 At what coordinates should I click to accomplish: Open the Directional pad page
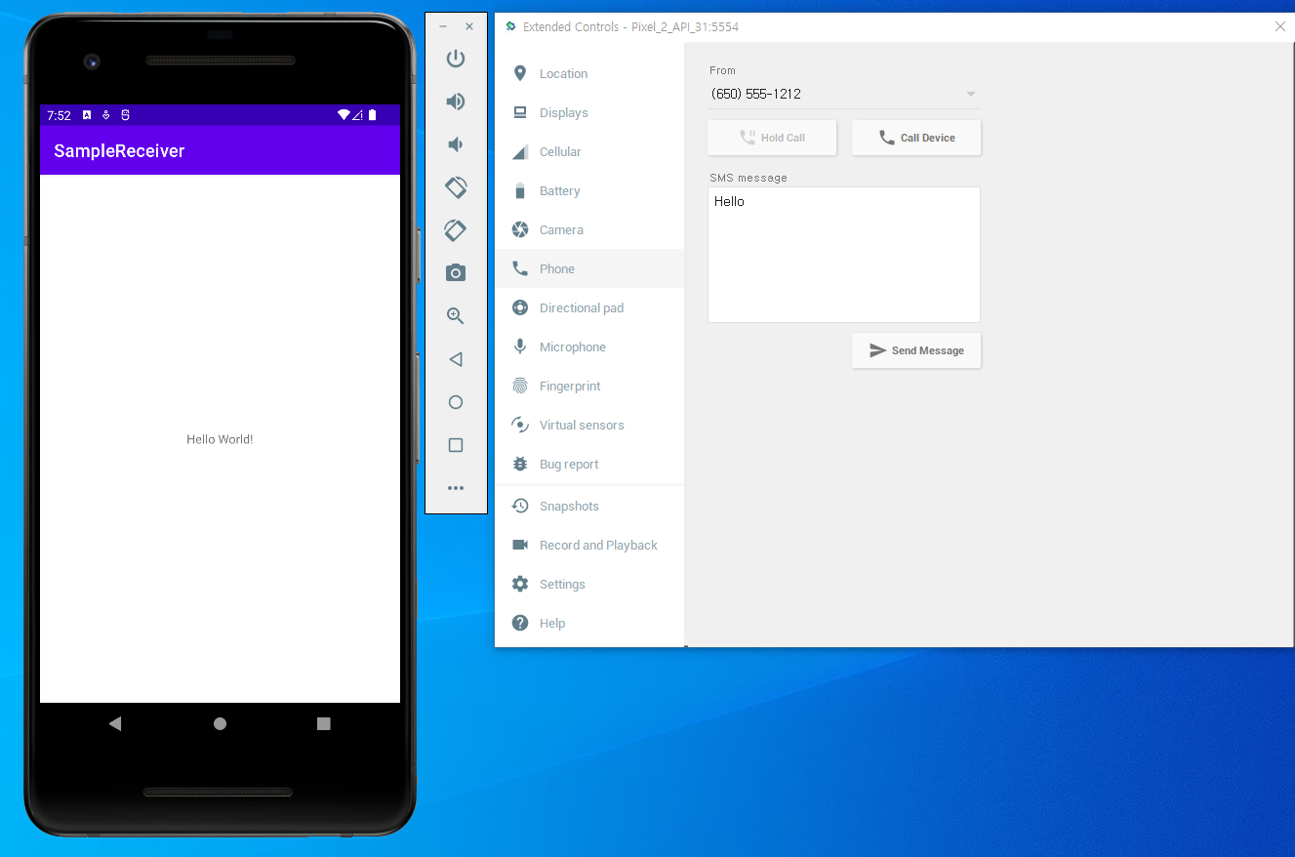(589, 307)
